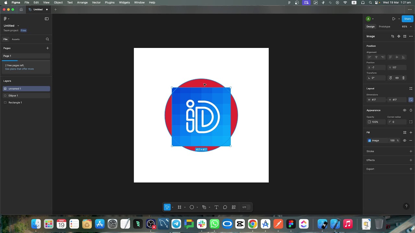Click the crop image icon
The height and width of the screenshot is (233, 415).
pos(393,36)
